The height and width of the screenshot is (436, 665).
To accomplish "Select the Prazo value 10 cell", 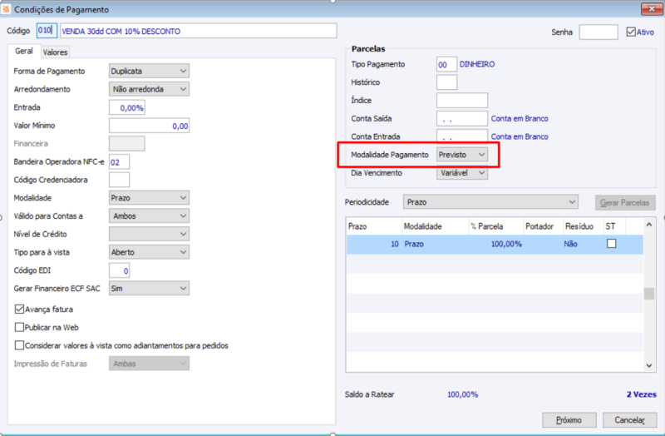I will (374, 244).
